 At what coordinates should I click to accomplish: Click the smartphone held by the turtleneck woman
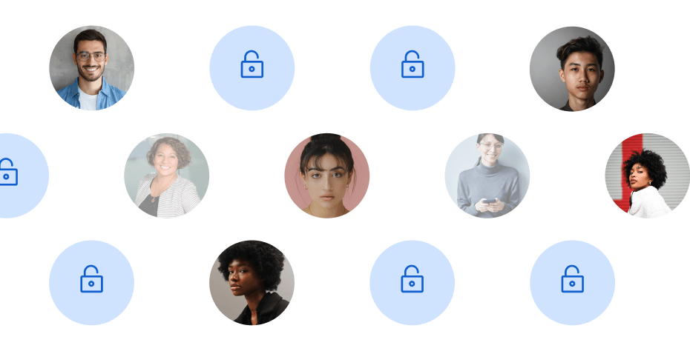pos(490,201)
